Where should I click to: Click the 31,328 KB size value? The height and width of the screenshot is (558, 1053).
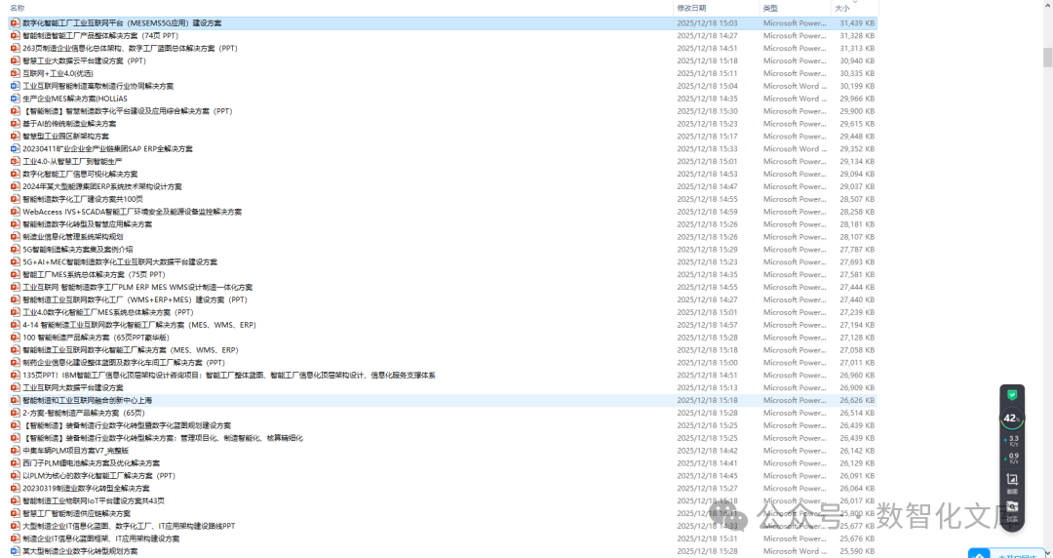(x=857, y=36)
